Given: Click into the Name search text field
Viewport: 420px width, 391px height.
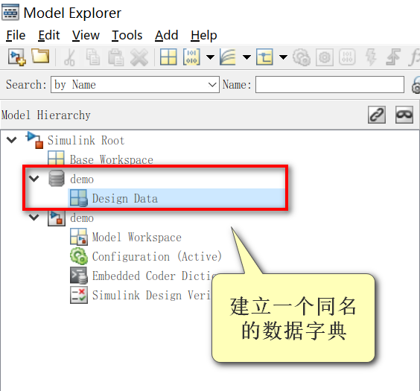Looking at the screenshot, I should [330, 85].
